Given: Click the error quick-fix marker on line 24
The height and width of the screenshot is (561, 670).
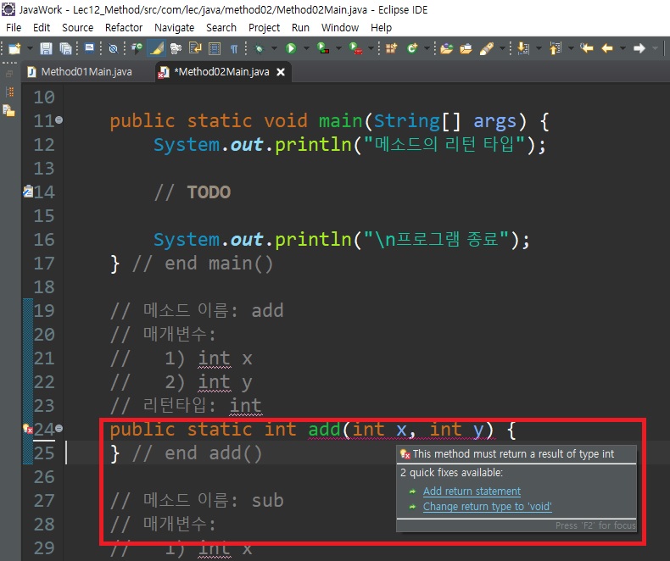Looking at the screenshot, I should coord(28,429).
